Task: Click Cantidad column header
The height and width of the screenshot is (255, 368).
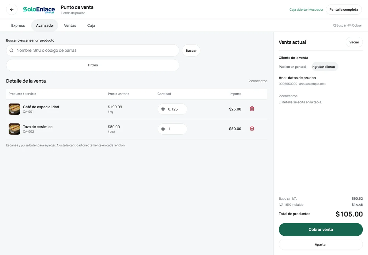Action: (164, 94)
